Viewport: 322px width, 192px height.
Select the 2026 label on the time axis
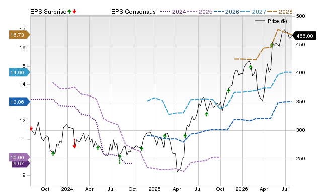click(x=242, y=189)
